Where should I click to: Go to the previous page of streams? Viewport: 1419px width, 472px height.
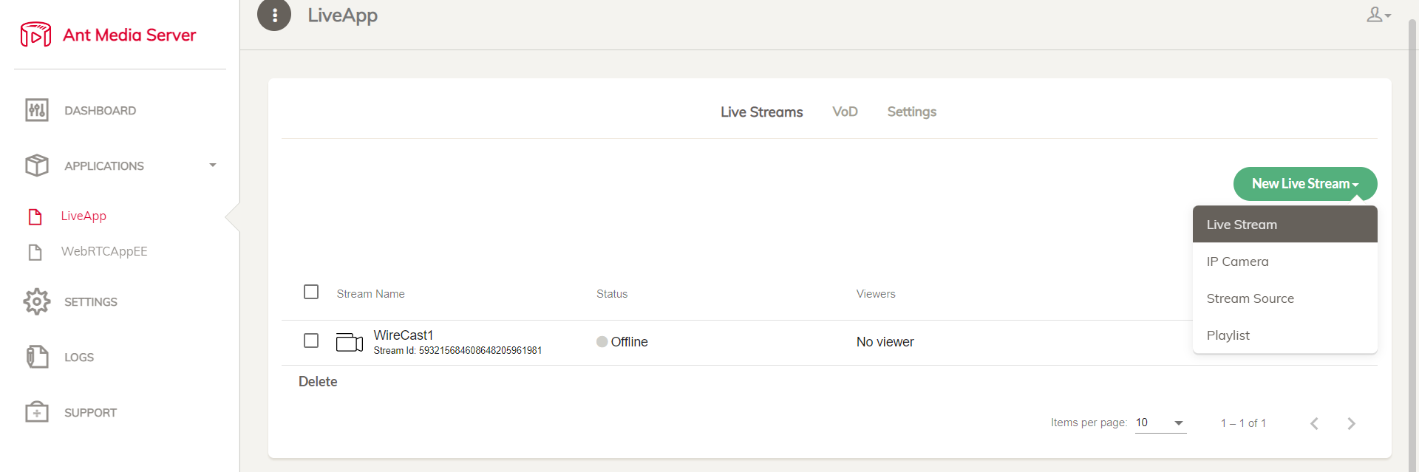pos(1314,423)
